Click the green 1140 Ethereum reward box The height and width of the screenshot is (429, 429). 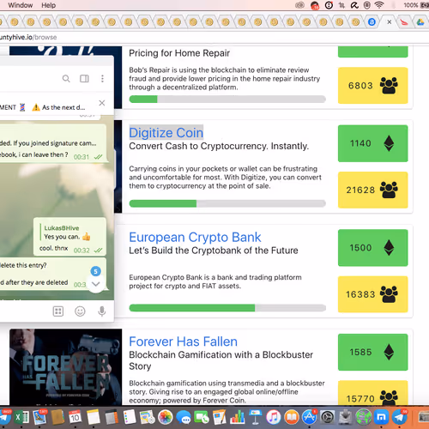(373, 143)
